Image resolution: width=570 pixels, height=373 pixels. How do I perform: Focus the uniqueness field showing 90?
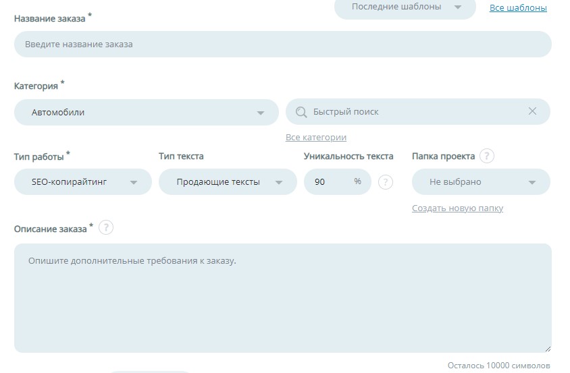[338, 181]
